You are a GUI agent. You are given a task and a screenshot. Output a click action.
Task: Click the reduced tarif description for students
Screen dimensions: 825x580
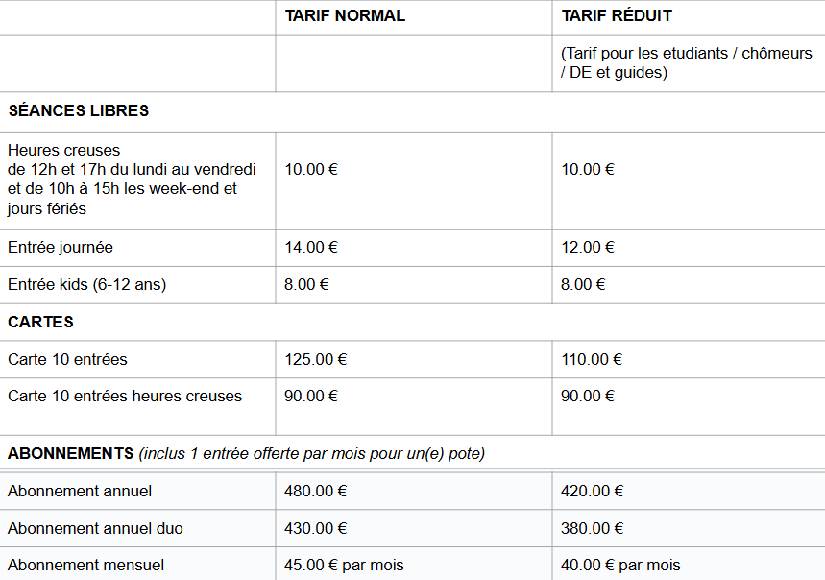click(686, 62)
